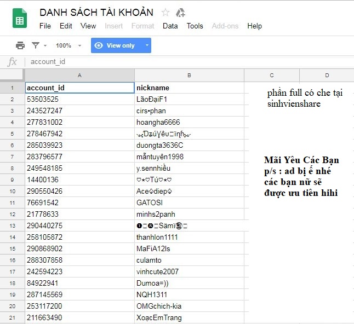Viewport: 354px width, 324px height.
Task: Select column B header
Action: click(x=189, y=76)
